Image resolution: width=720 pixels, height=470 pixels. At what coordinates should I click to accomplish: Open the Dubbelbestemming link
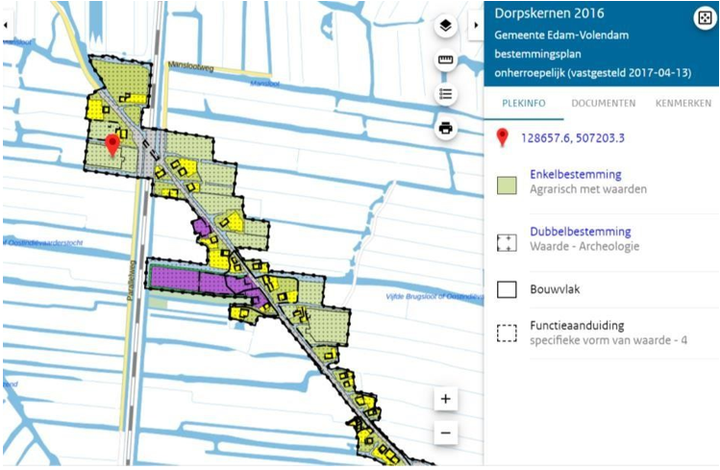580,232
